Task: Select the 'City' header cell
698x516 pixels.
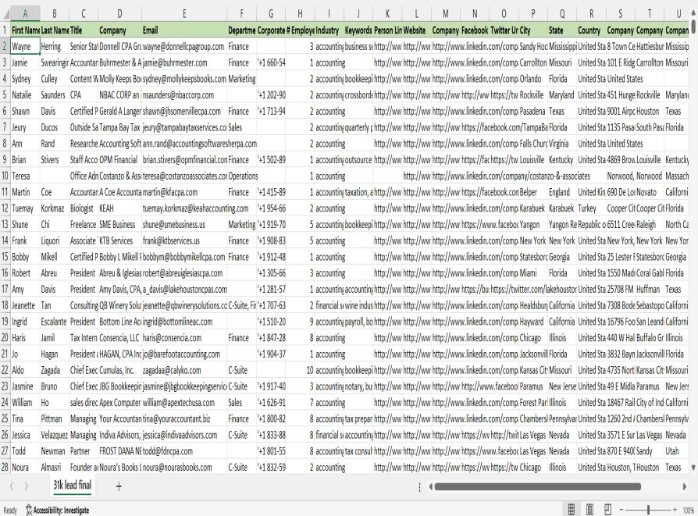Action: coord(532,30)
